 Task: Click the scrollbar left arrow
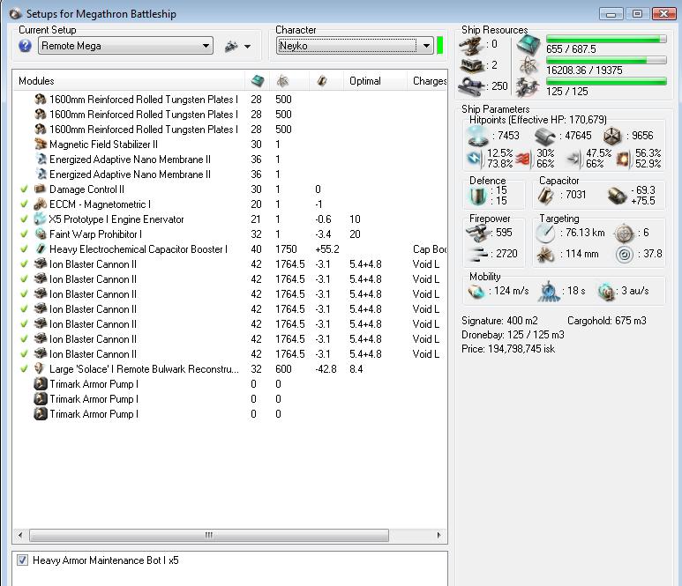(20, 535)
